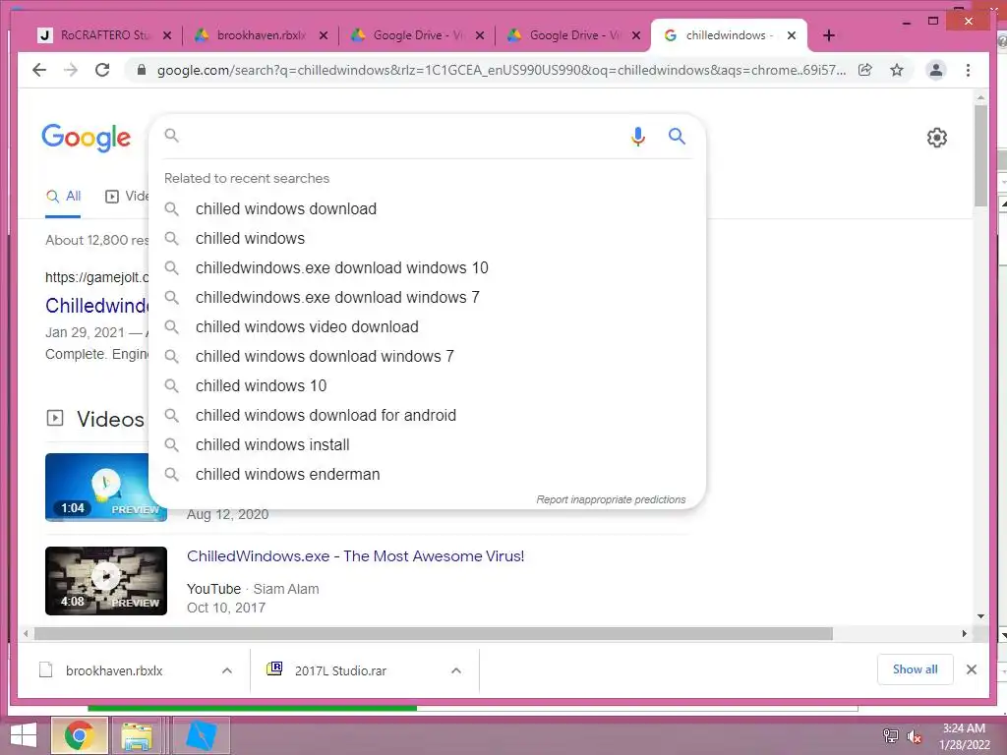Click the site lock icon
The width and height of the screenshot is (1007, 755).
click(x=142, y=70)
